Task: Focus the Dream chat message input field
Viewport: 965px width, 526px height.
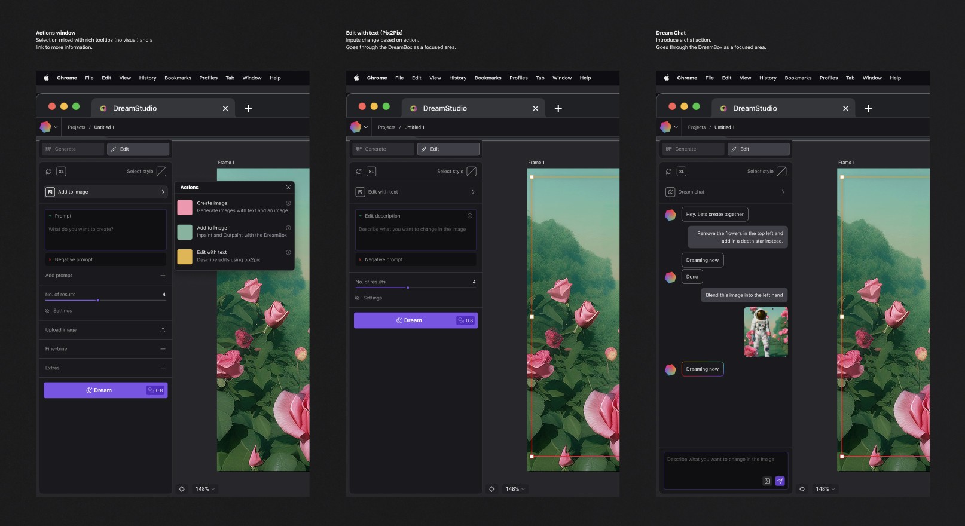Action: click(x=725, y=470)
